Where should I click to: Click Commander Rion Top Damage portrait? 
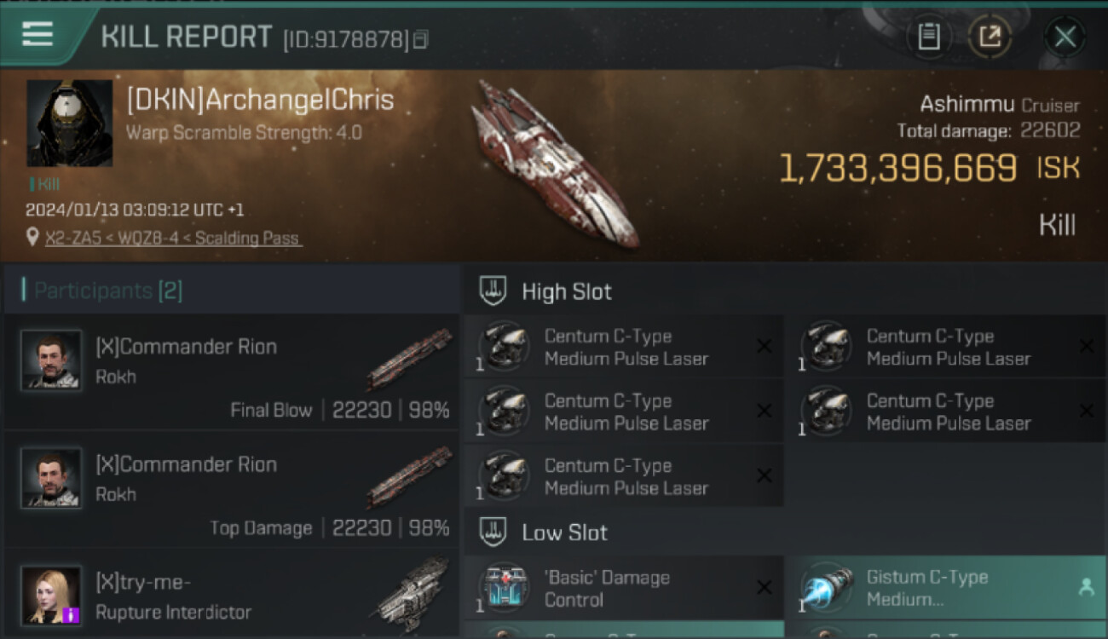point(51,478)
